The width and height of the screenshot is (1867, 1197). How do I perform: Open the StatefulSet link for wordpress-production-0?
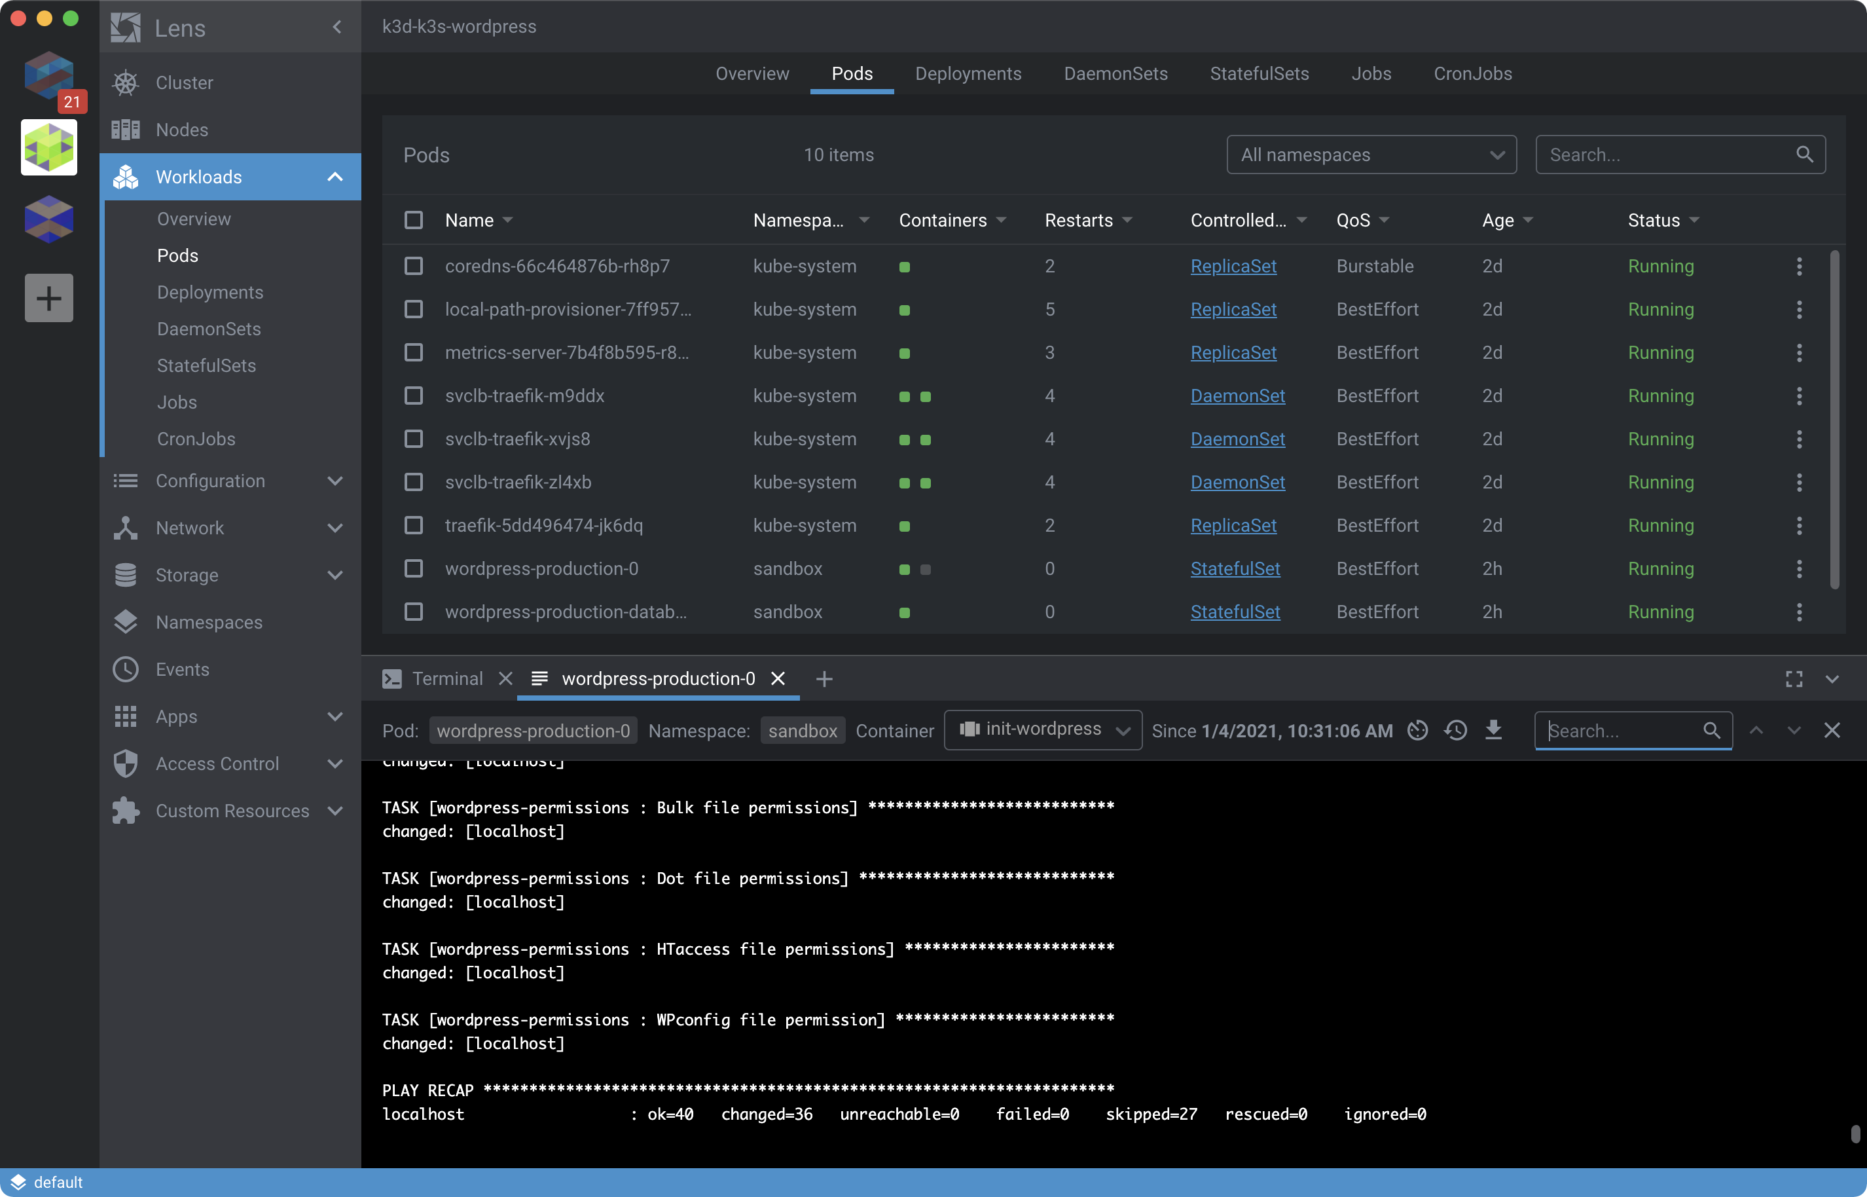(x=1235, y=569)
